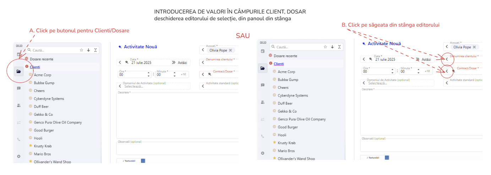The image size is (491, 175).
Task: Toggle the 'facturabil' checkbox in right screenshot
Action: (x=372, y=158)
